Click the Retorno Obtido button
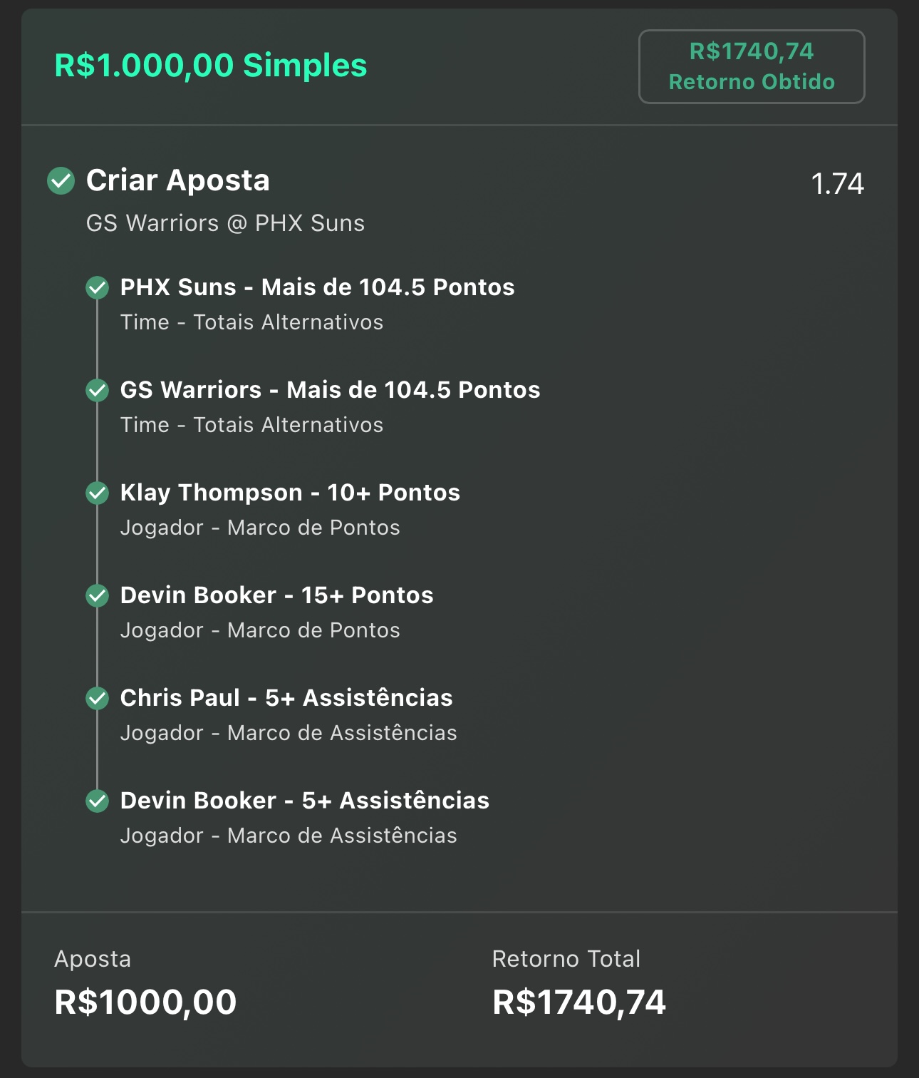 coord(752,66)
